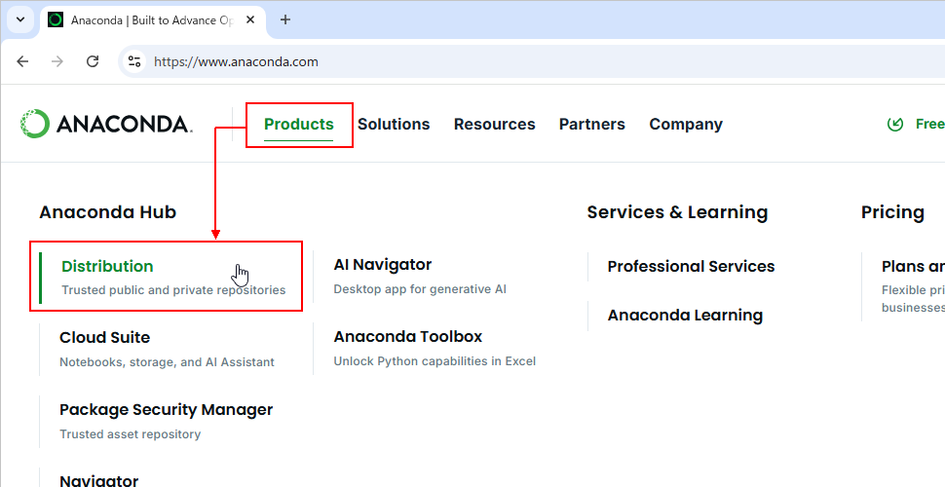Reload the page with refresh icon
Viewport: 945px width, 487px height.
point(93,61)
